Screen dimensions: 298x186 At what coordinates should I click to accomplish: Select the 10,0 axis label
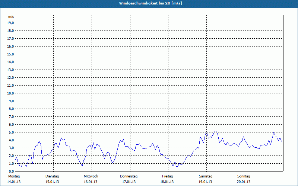10,93
